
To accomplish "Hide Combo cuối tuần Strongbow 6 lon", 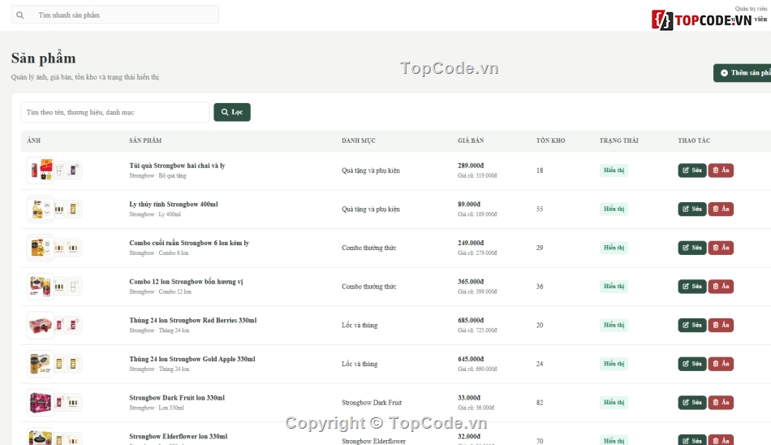I will 721,248.
